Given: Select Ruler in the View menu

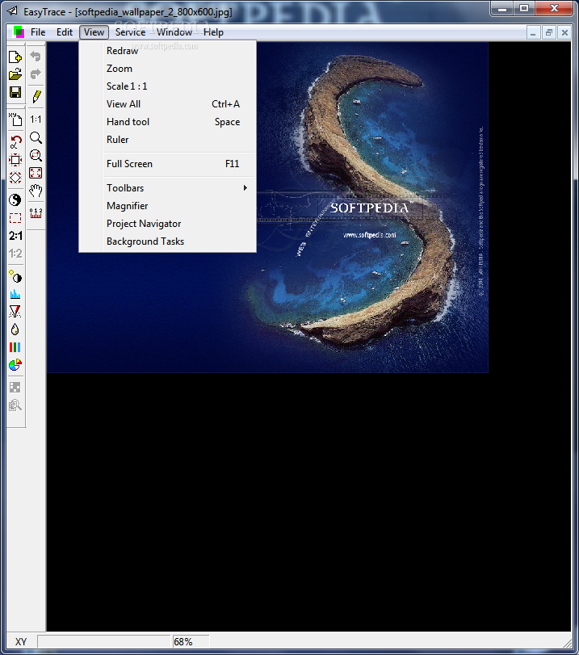Looking at the screenshot, I should [x=167, y=140].
